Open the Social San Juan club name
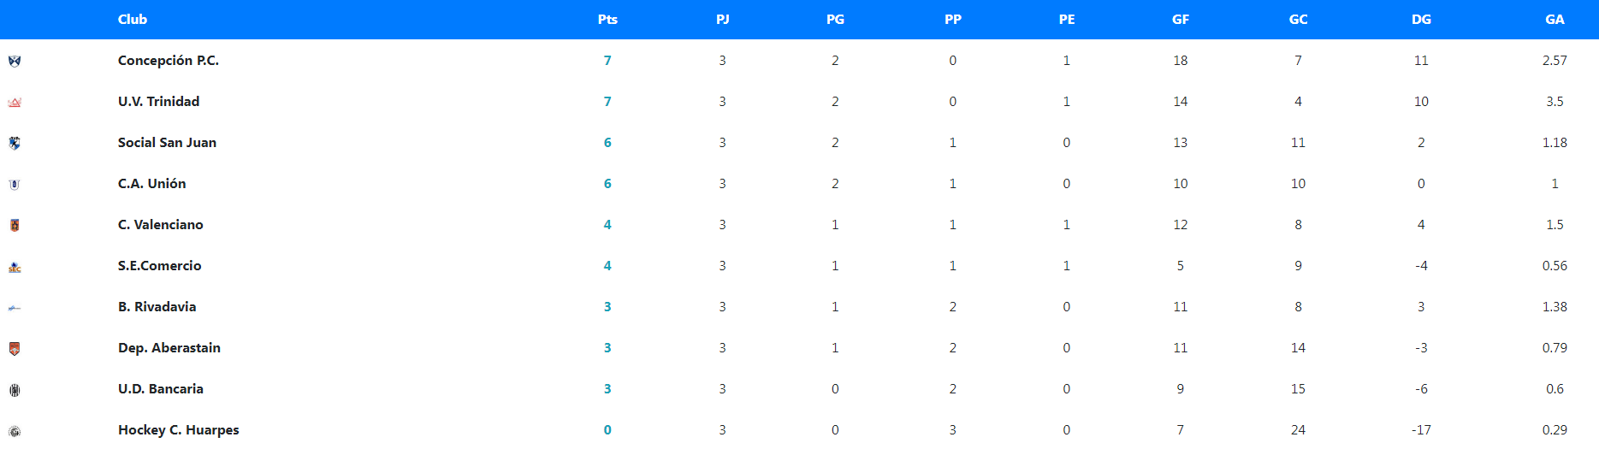 click(x=167, y=143)
